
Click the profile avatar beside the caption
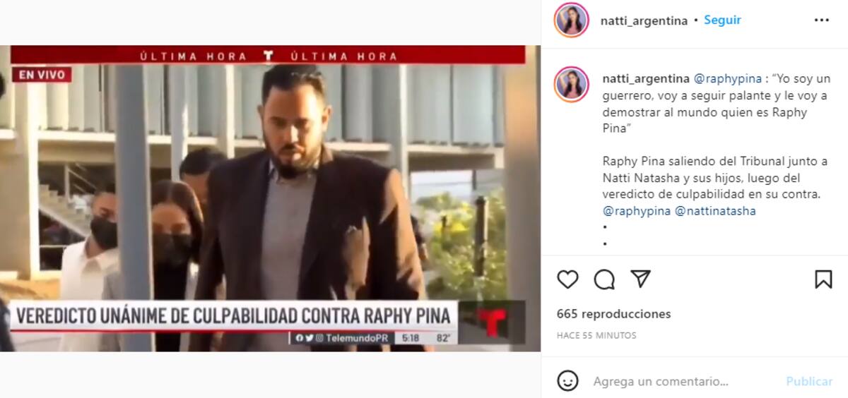[572, 84]
